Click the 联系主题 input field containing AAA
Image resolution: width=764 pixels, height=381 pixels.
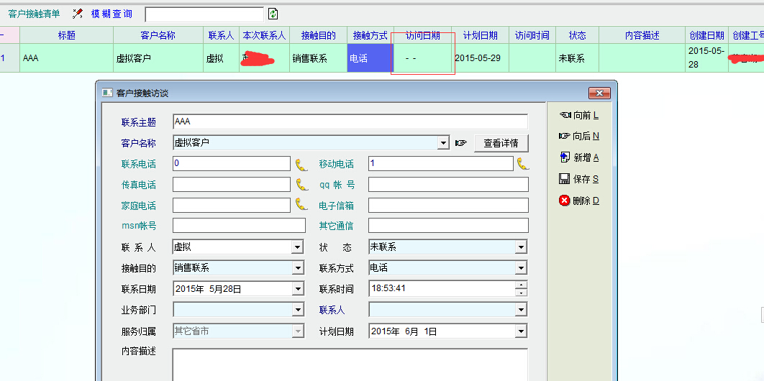pyautogui.click(x=350, y=122)
